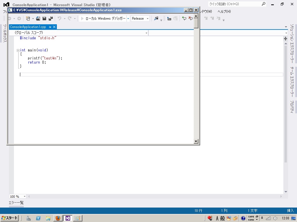This screenshot has width=297, height=222.
Task: Select the ConsoleApplication1.cpp editor tab
Action: coord(28,27)
